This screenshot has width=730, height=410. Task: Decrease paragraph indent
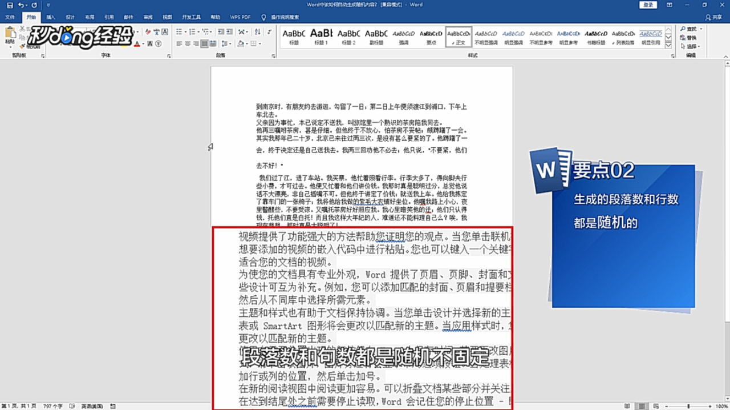pyautogui.click(x=220, y=31)
